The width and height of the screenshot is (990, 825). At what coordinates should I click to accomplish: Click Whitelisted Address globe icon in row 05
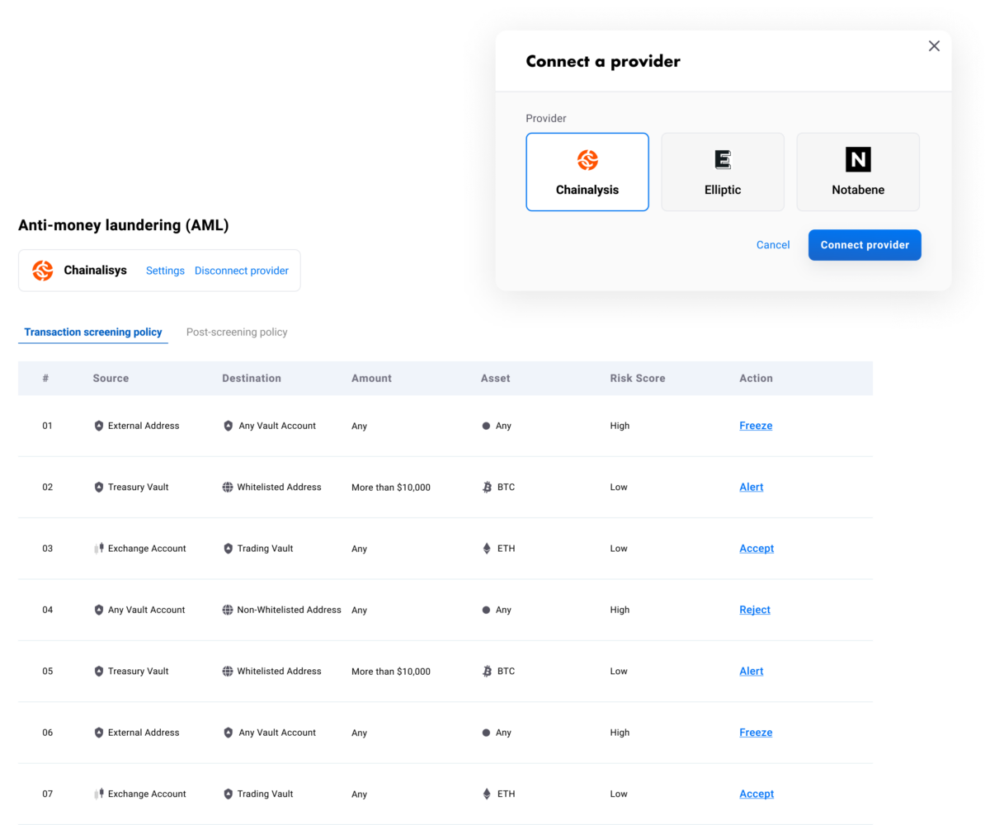click(x=228, y=671)
